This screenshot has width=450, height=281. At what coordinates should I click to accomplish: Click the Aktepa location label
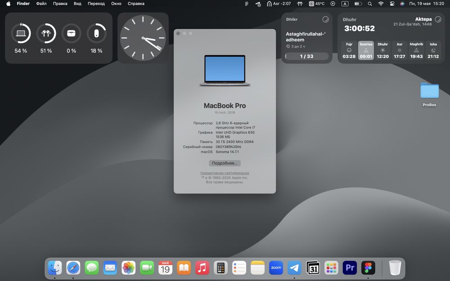423,19
